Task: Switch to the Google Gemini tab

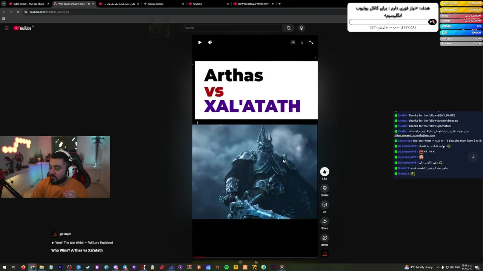Action: pos(162,4)
